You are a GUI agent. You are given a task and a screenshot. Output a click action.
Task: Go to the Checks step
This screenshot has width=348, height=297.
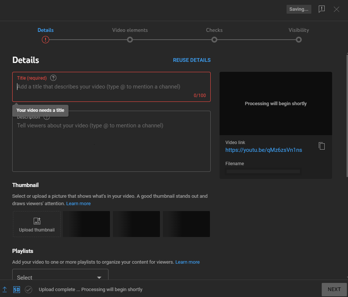pos(214,30)
